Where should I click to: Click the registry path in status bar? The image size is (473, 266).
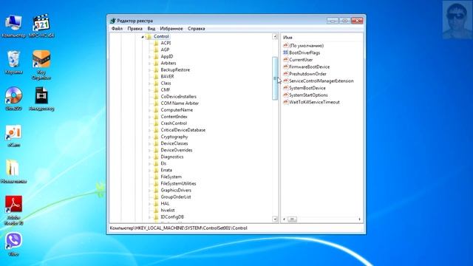pos(178,228)
